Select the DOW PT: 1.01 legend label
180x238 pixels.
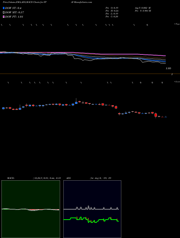pos(14,17)
